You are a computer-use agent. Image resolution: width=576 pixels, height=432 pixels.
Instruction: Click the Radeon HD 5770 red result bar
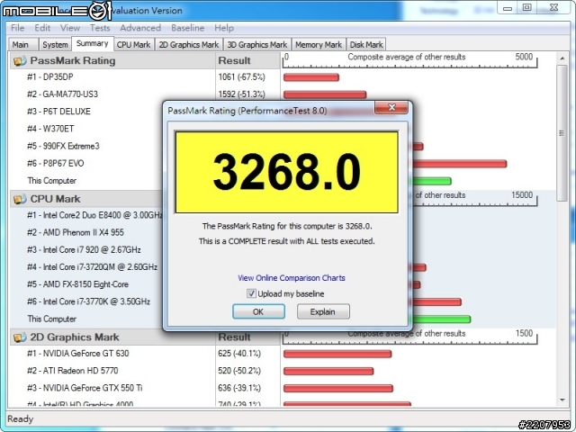[x=328, y=371]
